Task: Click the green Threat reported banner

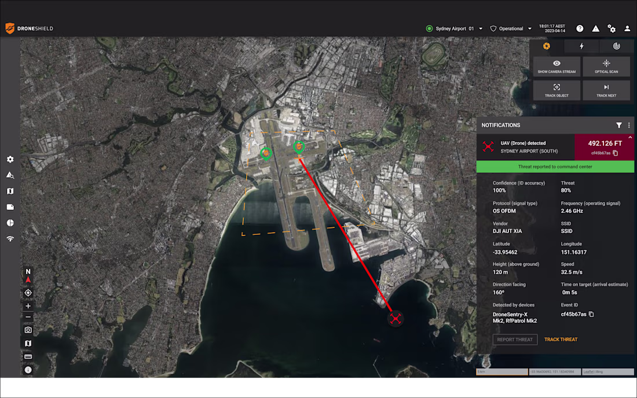Action: (555, 167)
